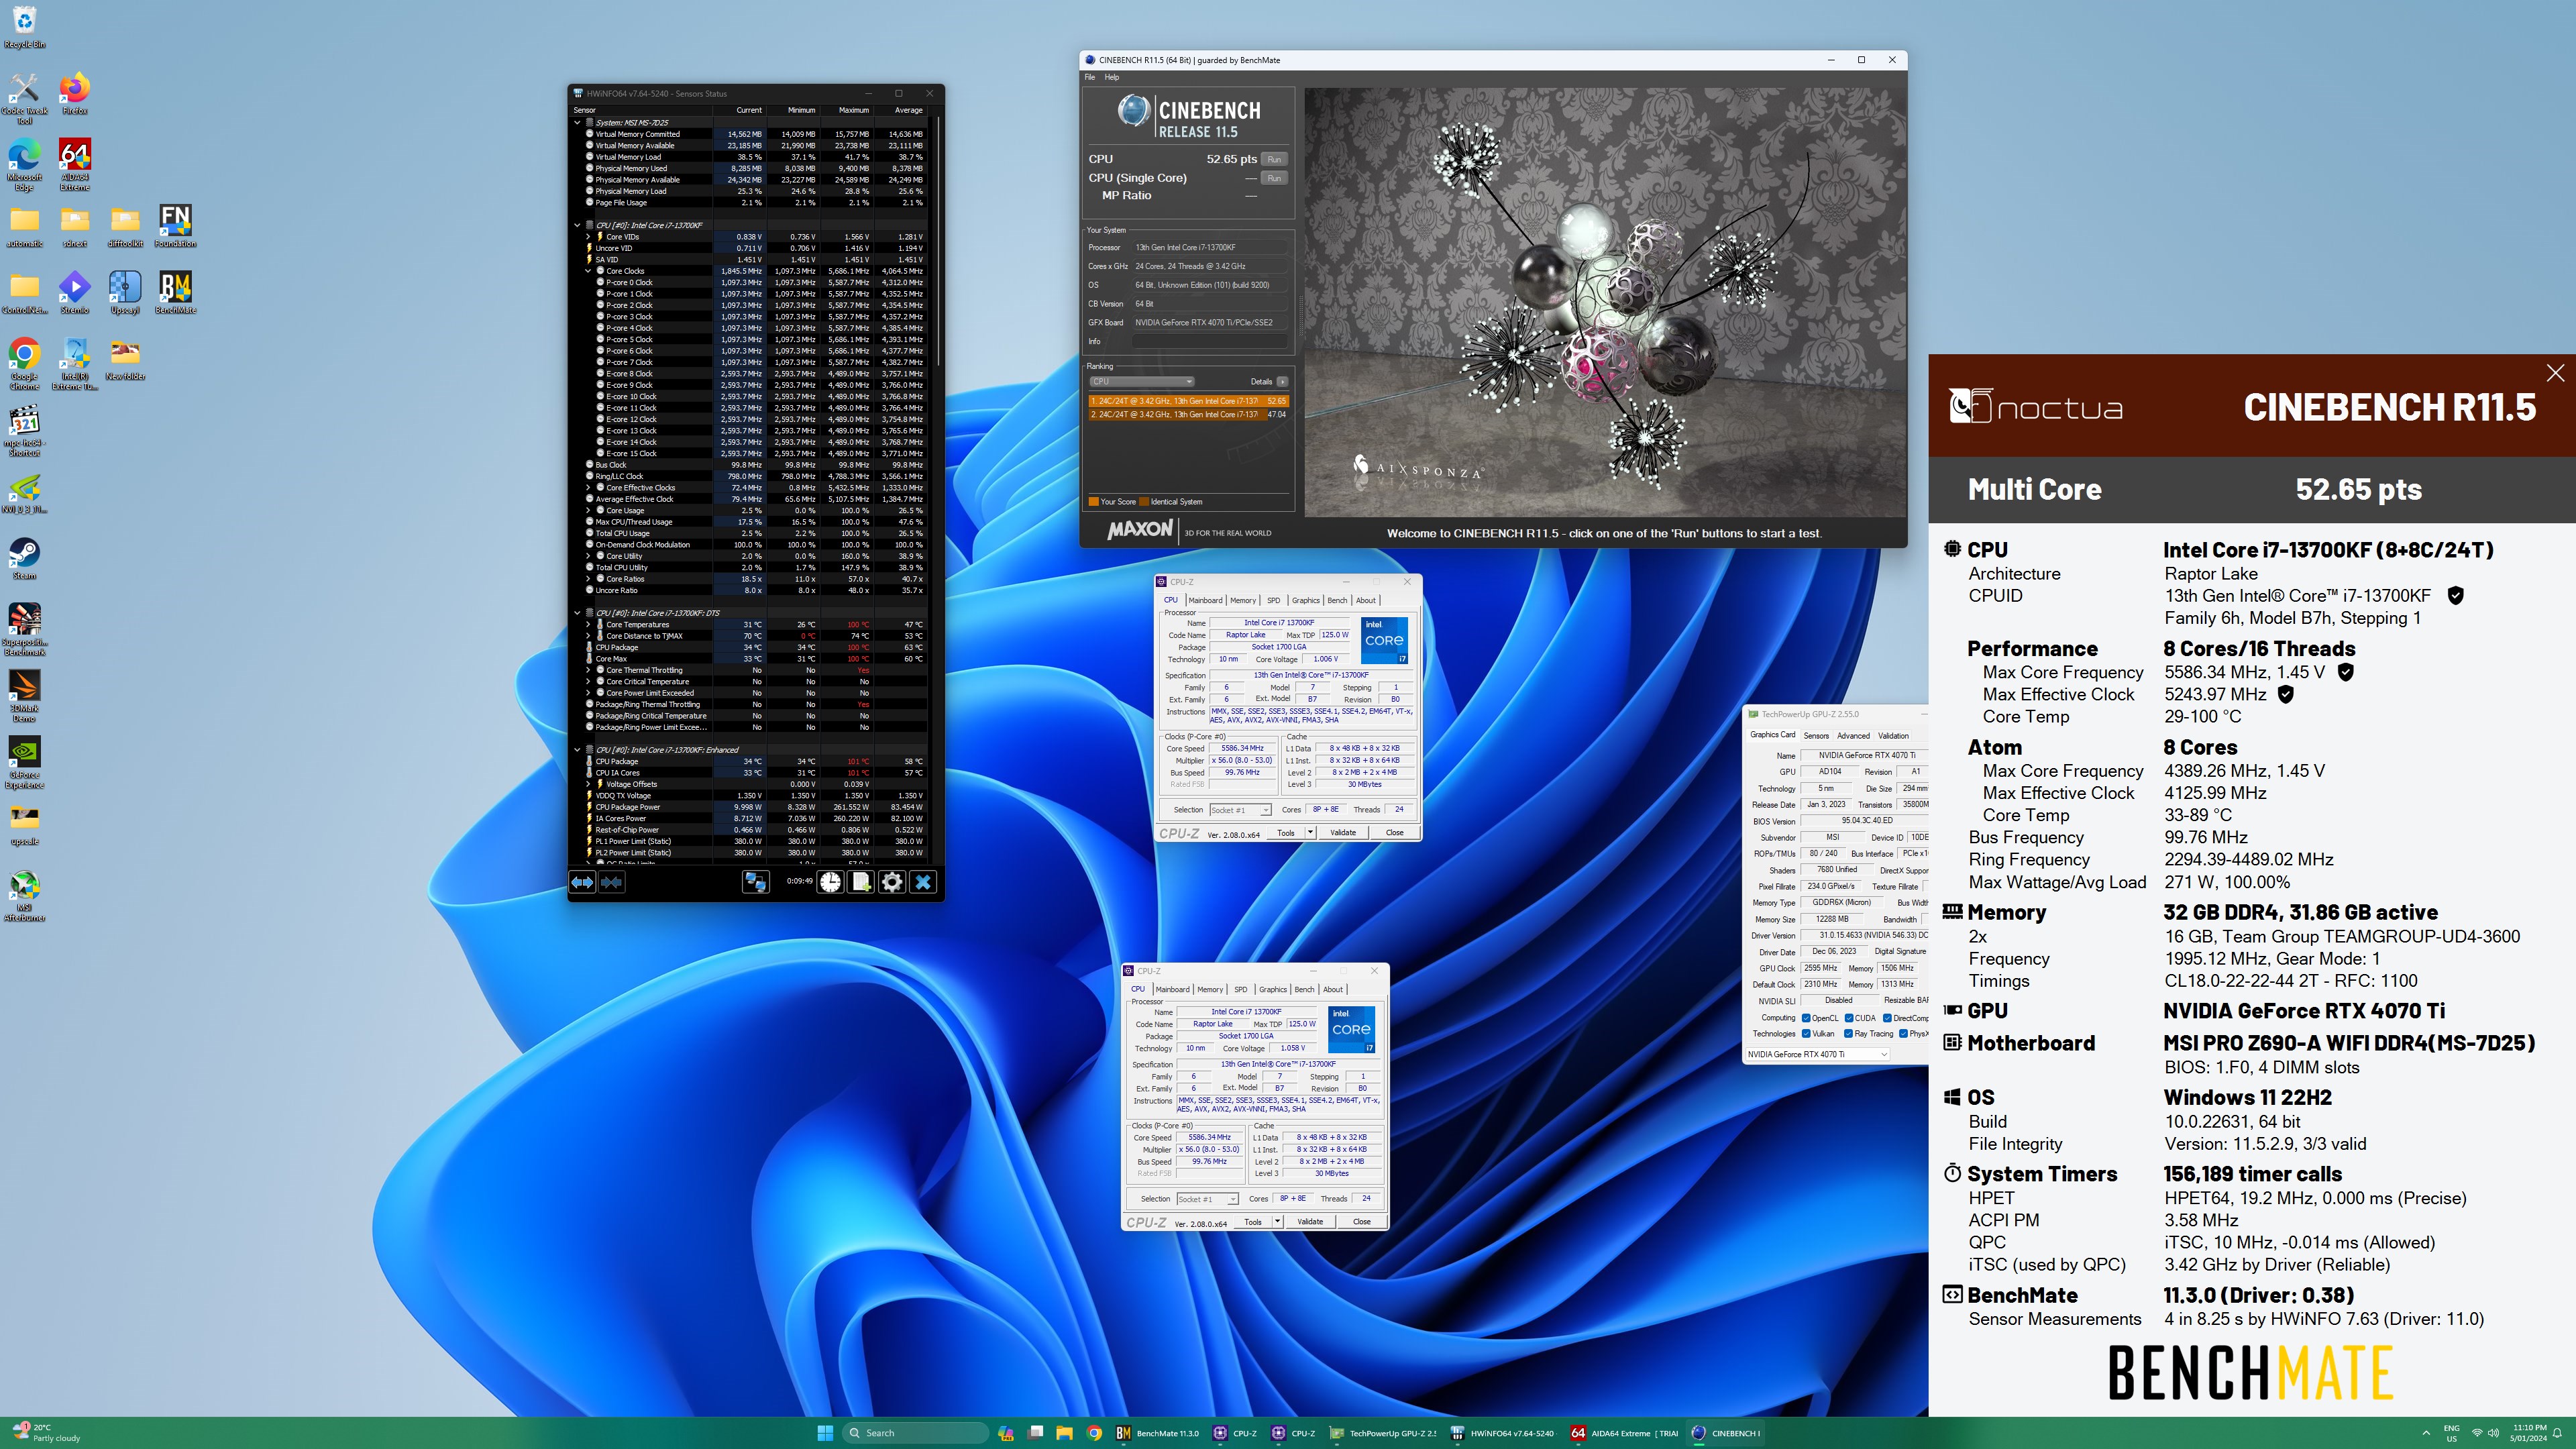Toggle Ray Tracing checkbox in GPU-Z

click(1848, 1034)
